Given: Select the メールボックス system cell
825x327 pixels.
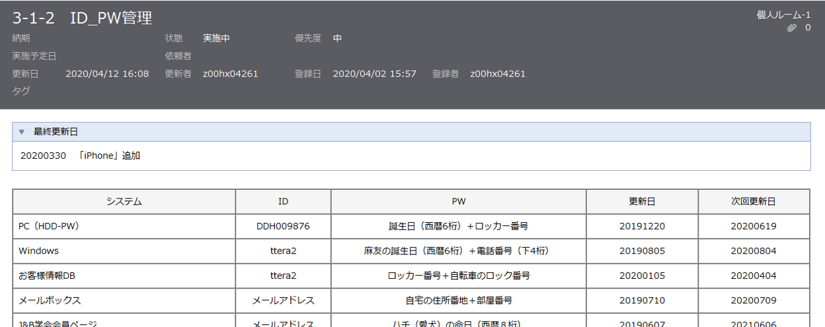Looking at the screenshot, I should click(x=50, y=300).
